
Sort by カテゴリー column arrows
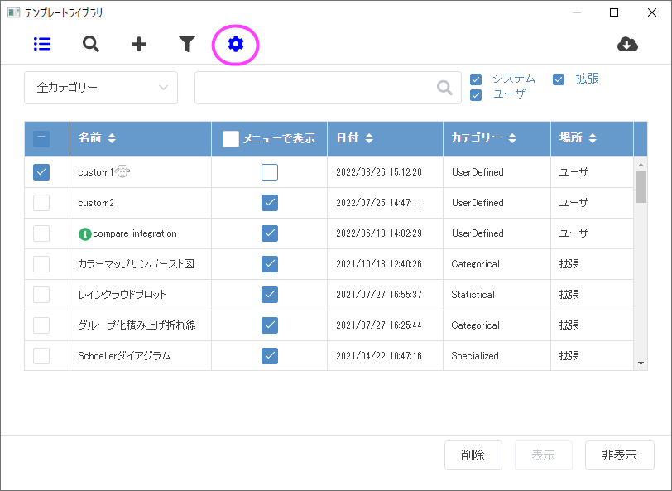(512, 138)
